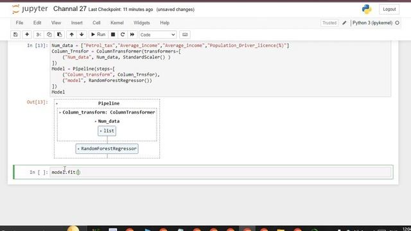Click the Last Checkpoint text
The image size is (411, 231).
(121, 10)
